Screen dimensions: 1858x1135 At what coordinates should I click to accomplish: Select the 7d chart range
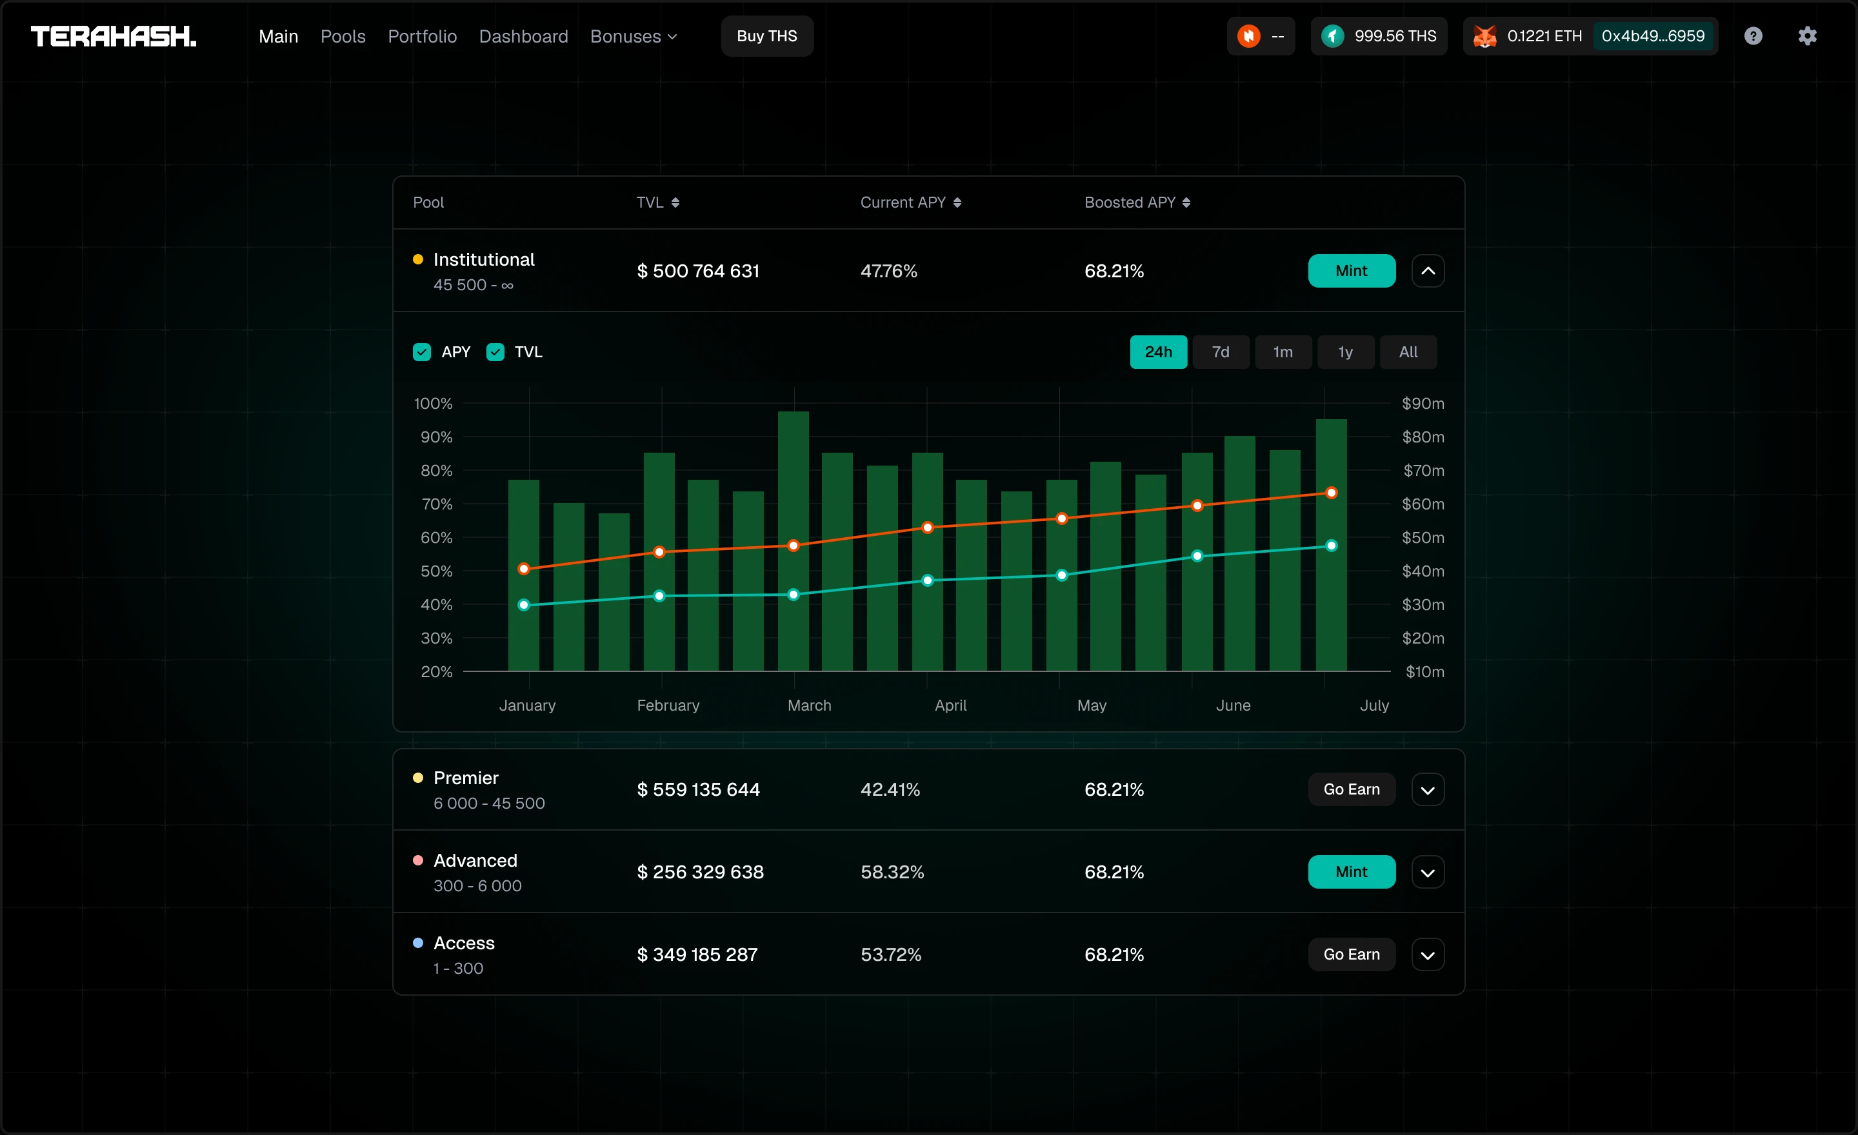tap(1220, 352)
